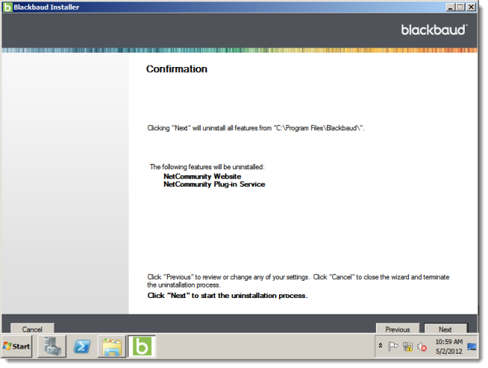Click the muted volume speaker icon
This screenshot has width=488, height=368.
click(x=422, y=346)
